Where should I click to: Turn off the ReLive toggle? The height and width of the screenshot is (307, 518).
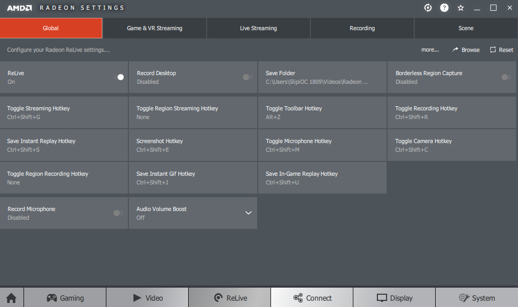tap(119, 77)
